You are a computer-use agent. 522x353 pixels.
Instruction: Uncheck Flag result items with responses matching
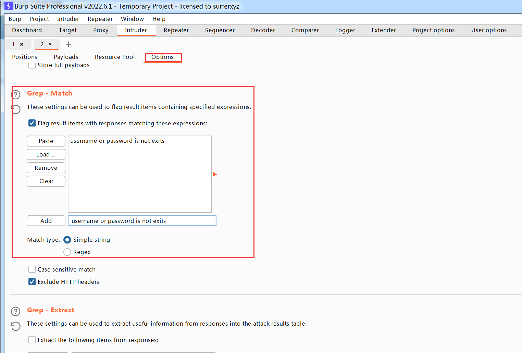(x=32, y=123)
